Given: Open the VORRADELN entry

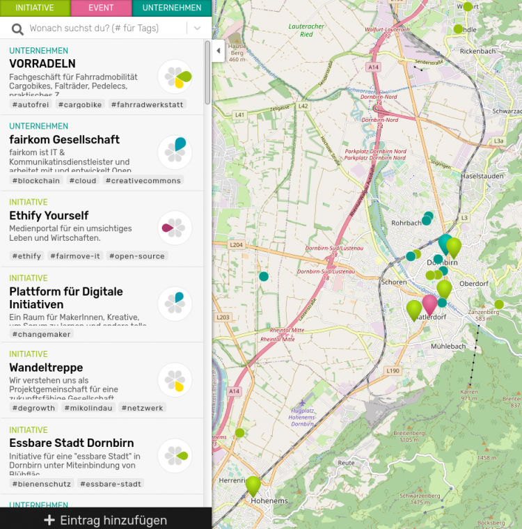Looking at the screenshot, I should pyautogui.click(x=42, y=64).
